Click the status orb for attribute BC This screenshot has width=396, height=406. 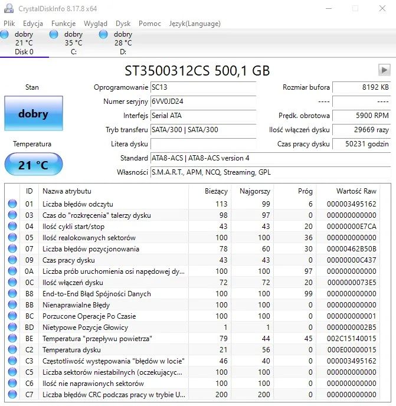point(12,316)
